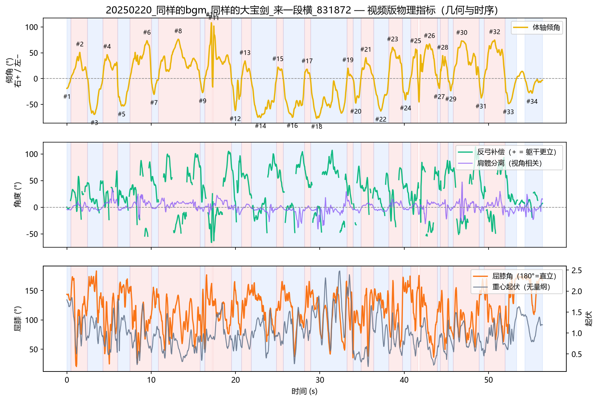Select the #20 trough marker label

356,111
